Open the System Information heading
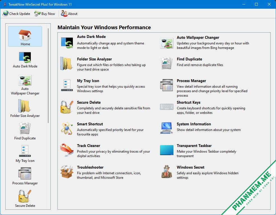276x215 pixels. [x=194, y=124]
